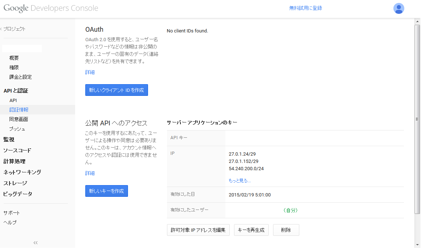Click キーを再生成 button

(x=251, y=230)
